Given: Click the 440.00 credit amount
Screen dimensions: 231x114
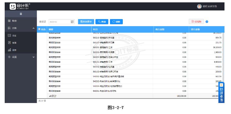Looking at the screenshot, I should (218, 67).
